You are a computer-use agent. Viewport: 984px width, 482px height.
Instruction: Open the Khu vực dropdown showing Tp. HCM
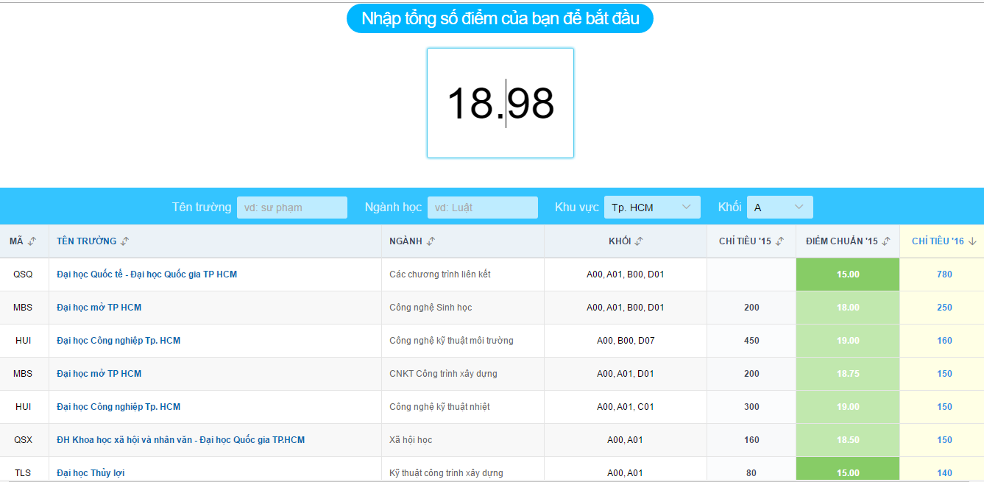(652, 207)
